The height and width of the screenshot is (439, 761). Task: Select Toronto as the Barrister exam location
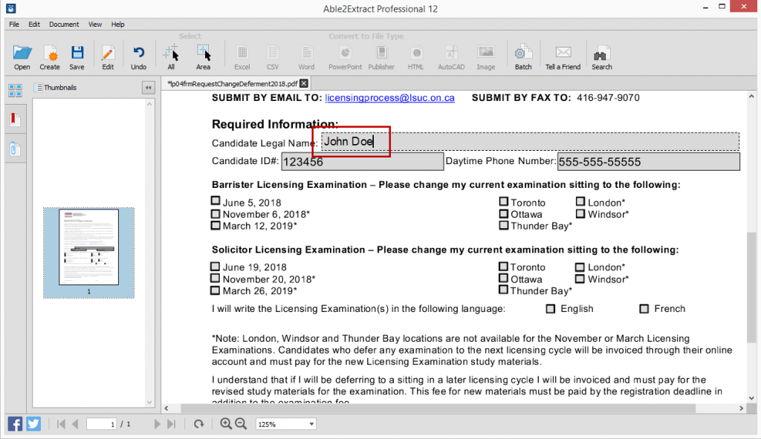click(x=504, y=201)
